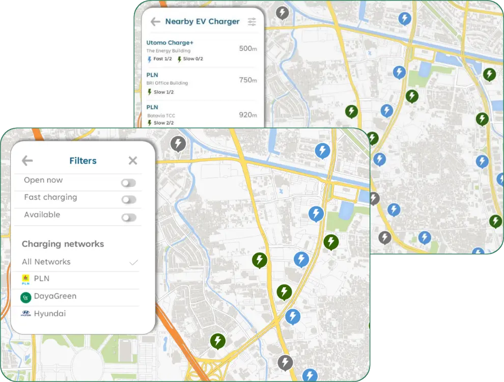Click the 500m distance label
This screenshot has height=382, width=504.
tap(248, 48)
